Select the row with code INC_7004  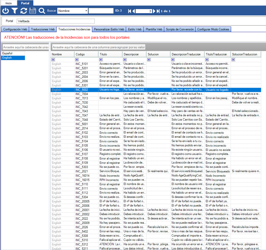click(156, 94)
